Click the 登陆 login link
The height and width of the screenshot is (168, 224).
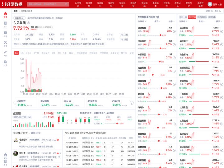pyautogui.click(x=215, y=4)
